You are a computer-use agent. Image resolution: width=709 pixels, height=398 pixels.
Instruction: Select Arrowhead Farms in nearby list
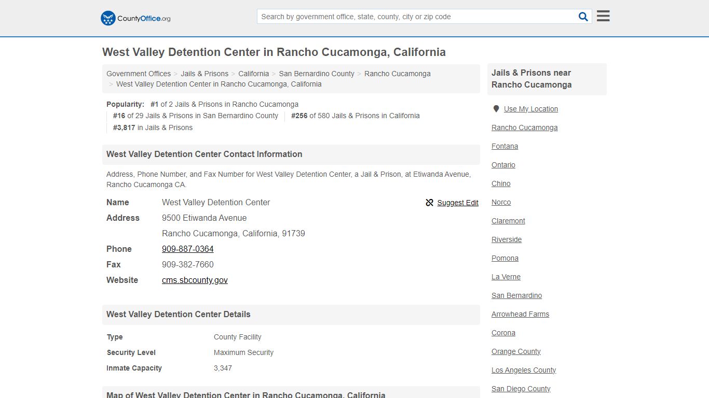coord(521,314)
